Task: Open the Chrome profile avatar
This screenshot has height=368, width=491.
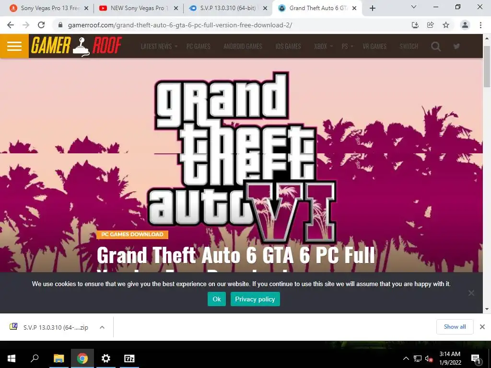Action: point(465,25)
